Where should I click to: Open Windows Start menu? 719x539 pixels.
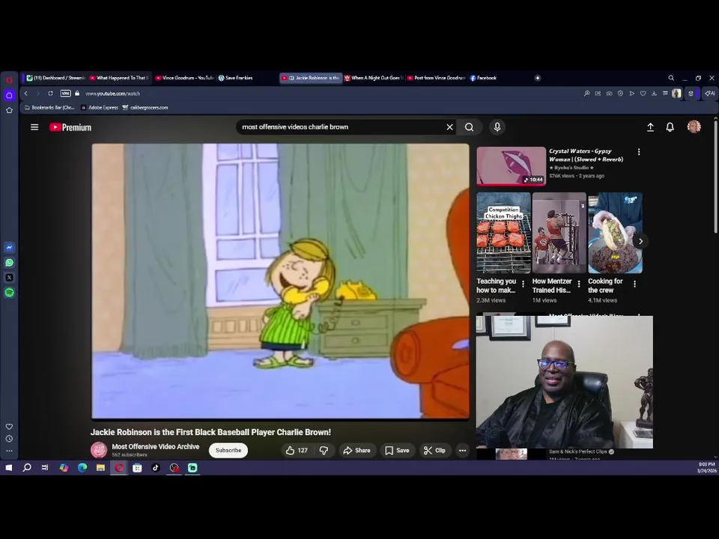9,468
